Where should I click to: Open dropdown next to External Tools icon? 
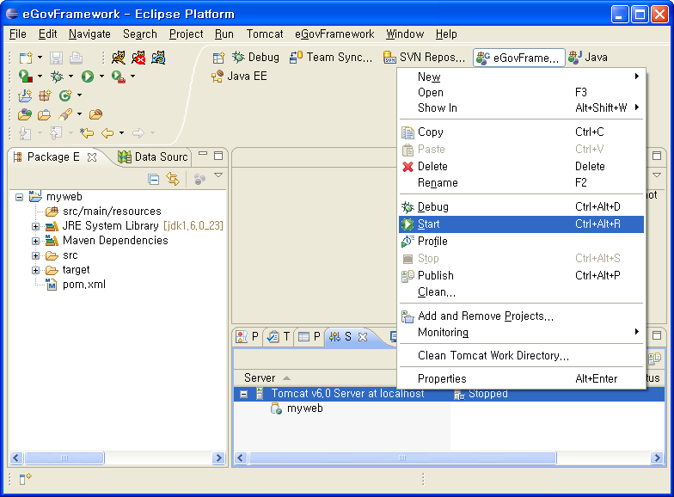(x=132, y=77)
